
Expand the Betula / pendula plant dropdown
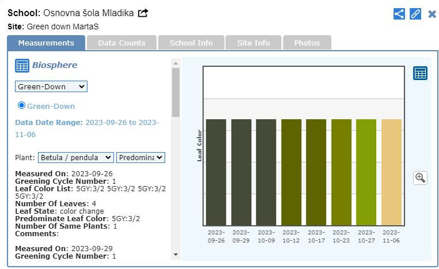[76, 157]
